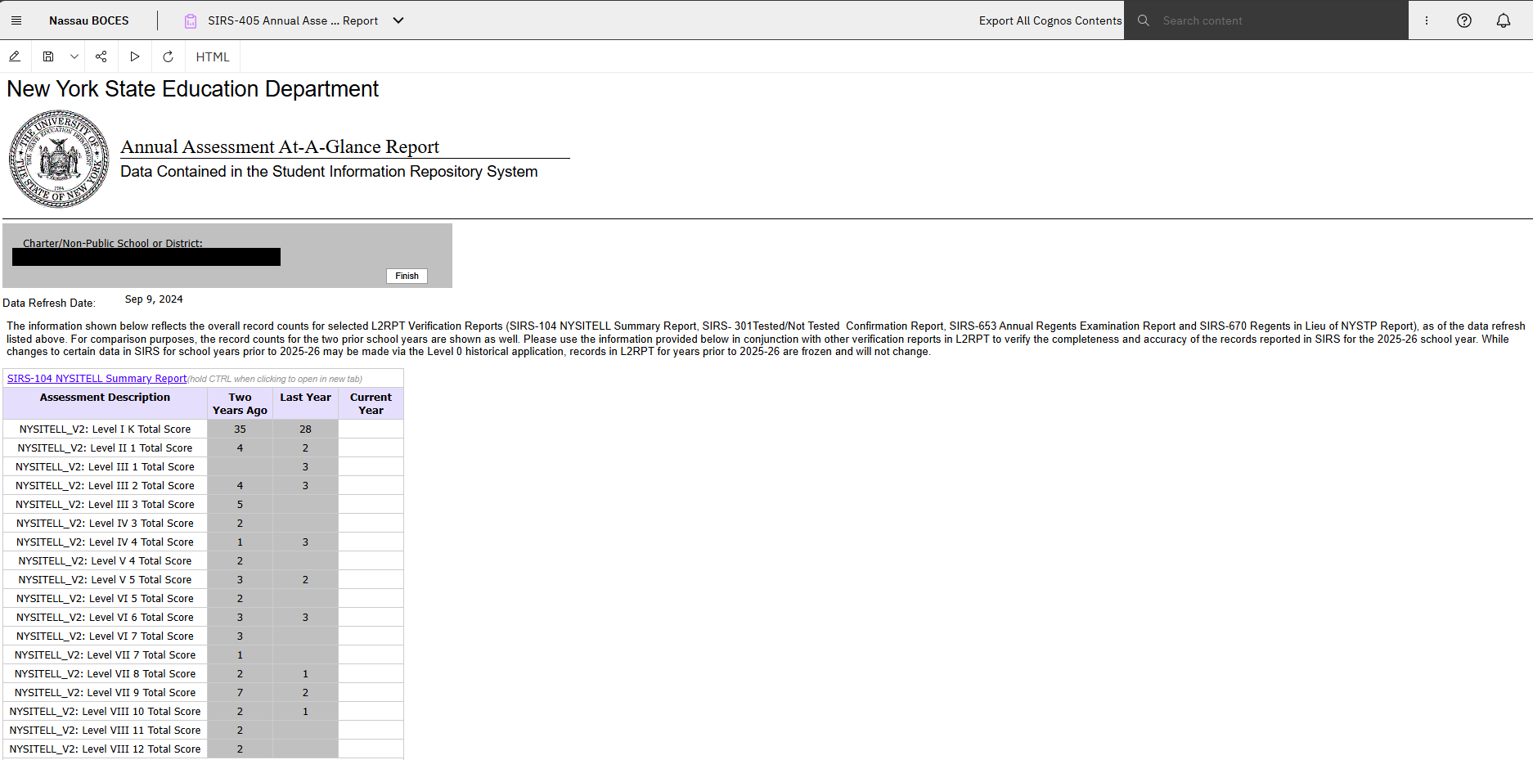The height and width of the screenshot is (760, 1533).
Task: Click Export All Cognos Contents
Action: (1050, 20)
